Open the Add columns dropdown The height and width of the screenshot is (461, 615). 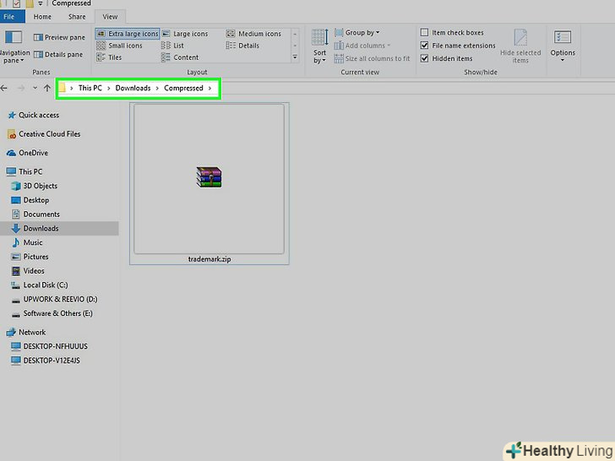(362, 46)
